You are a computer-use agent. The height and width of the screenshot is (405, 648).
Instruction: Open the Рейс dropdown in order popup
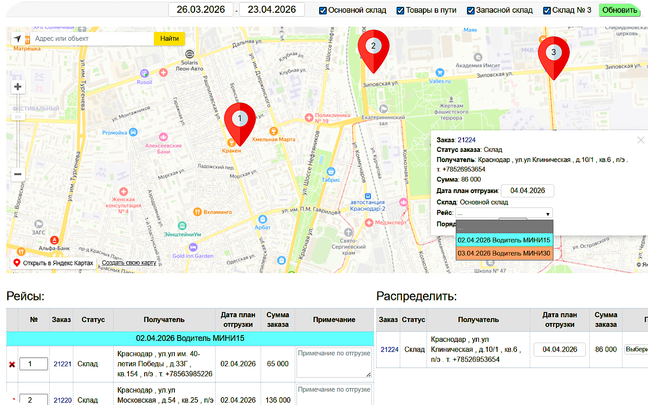504,213
